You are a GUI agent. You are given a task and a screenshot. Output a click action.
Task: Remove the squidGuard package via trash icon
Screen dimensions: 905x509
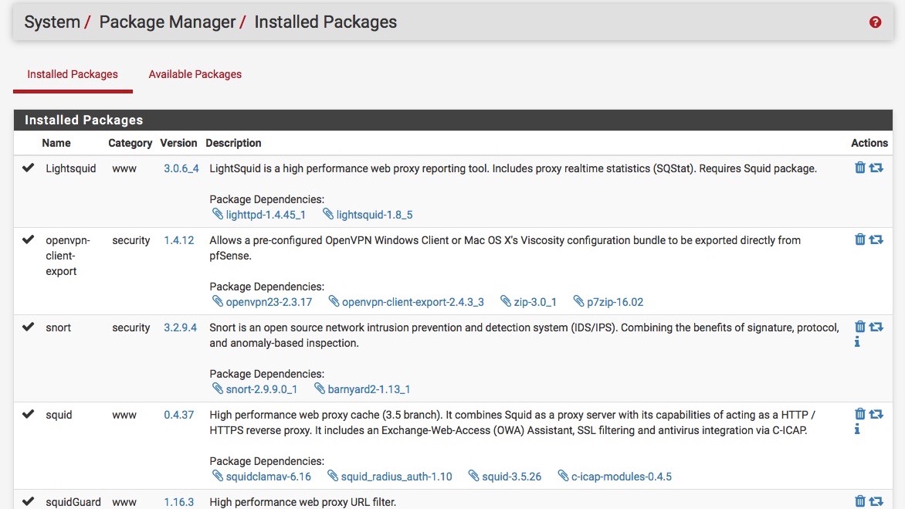[x=860, y=501]
